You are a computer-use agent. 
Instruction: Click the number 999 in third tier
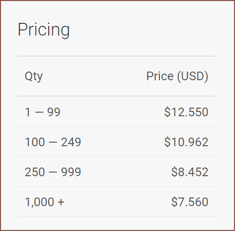click(x=71, y=172)
